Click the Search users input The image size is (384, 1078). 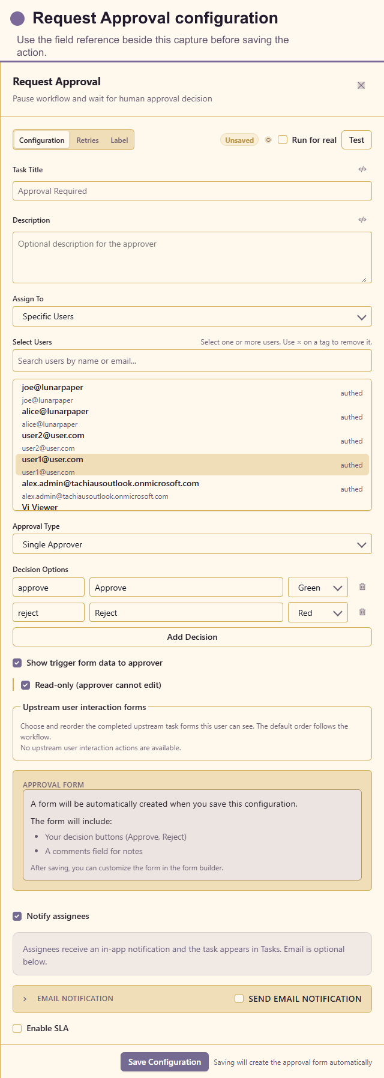(x=192, y=361)
